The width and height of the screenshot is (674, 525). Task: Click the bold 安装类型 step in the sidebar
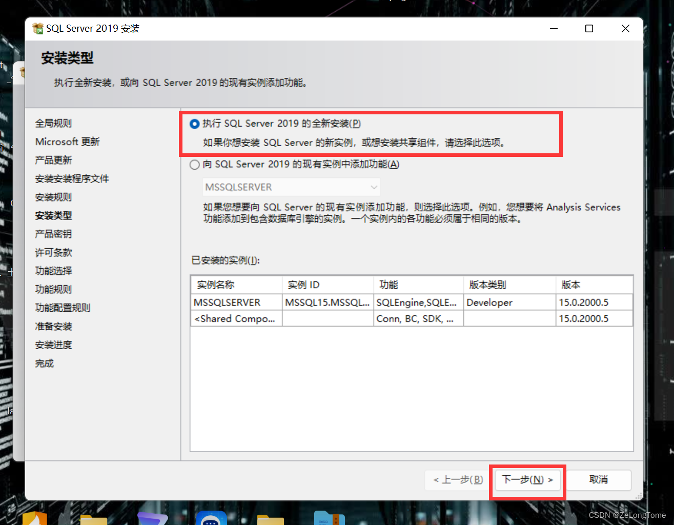pyautogui.click(x=53, y=216)
